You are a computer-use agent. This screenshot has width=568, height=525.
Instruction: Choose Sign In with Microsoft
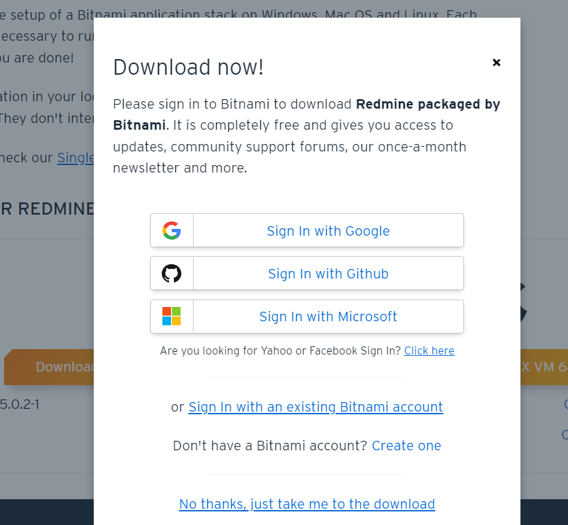[x=307, y=316]
